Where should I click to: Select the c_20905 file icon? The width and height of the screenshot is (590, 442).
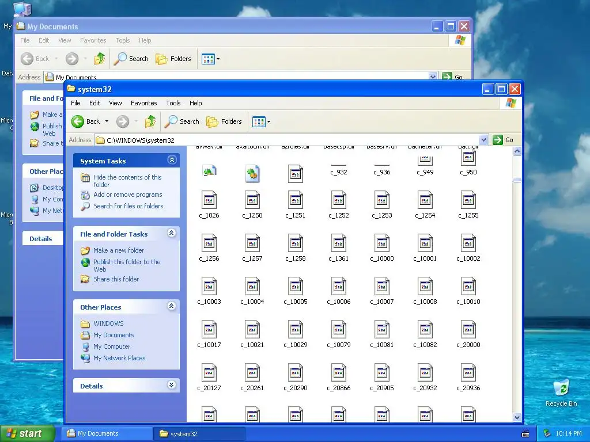tap(382, 373)
